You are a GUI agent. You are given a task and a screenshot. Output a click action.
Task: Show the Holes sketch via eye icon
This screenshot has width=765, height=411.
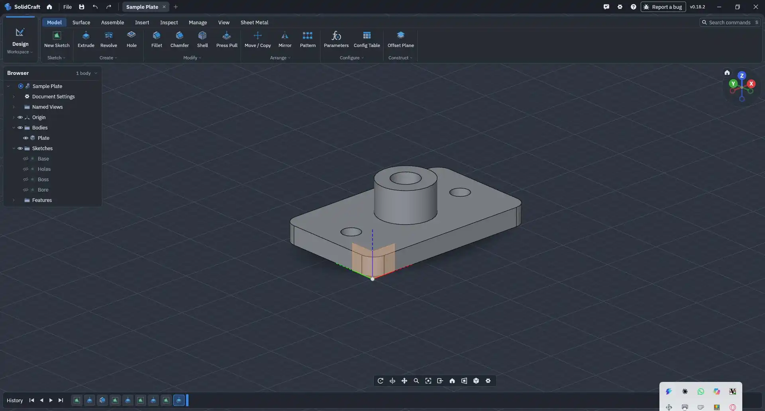(x=25, y=169)
